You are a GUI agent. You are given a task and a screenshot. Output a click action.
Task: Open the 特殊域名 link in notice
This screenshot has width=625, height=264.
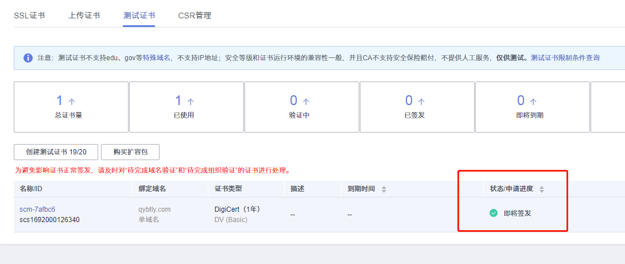tap(157, 58)
